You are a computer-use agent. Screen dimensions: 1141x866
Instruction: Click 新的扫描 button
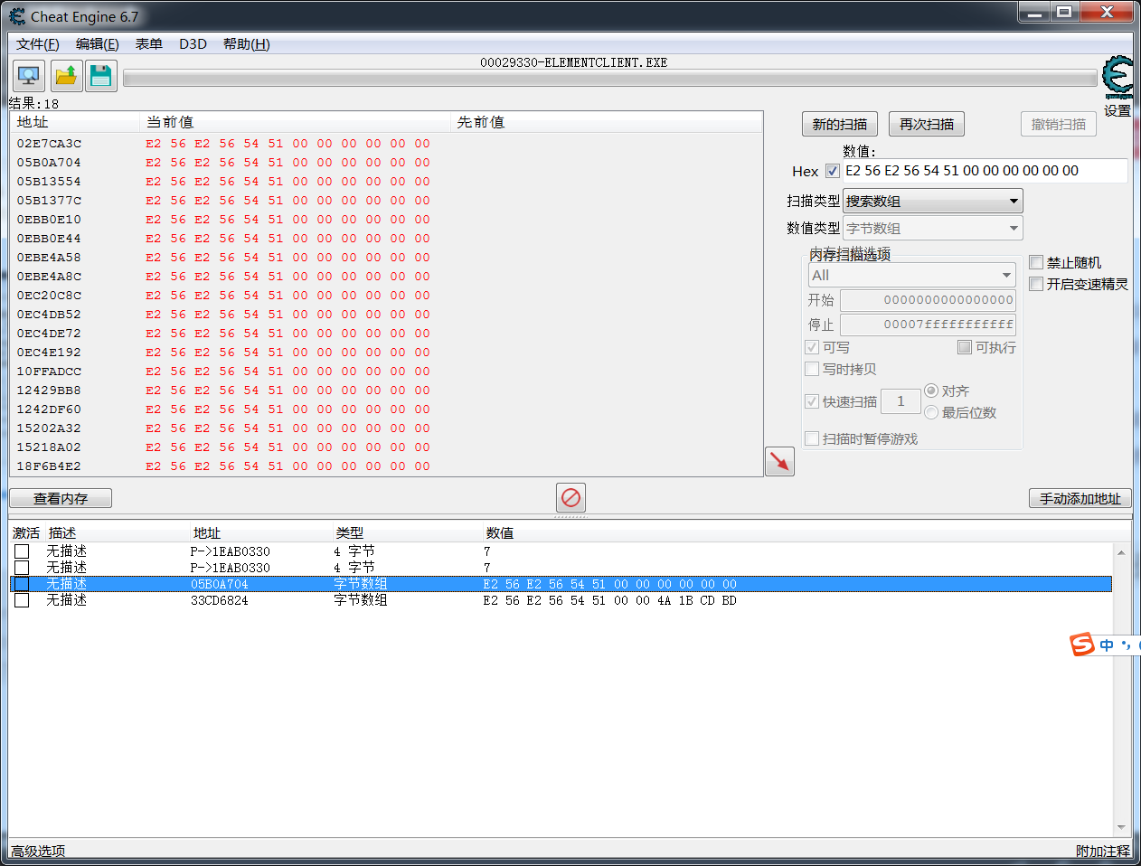(840, 124)
